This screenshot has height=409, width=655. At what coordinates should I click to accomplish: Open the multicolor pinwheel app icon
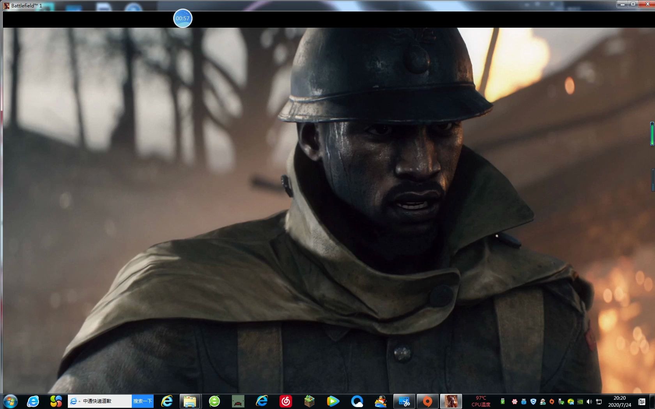(x=56, y=401)
